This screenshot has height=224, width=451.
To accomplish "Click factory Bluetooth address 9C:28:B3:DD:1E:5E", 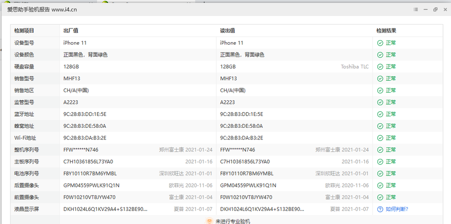I will 85,114.
